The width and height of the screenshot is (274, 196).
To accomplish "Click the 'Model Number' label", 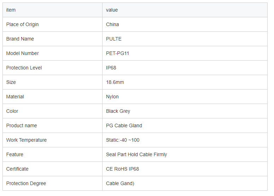I will [x=23, y=53].
